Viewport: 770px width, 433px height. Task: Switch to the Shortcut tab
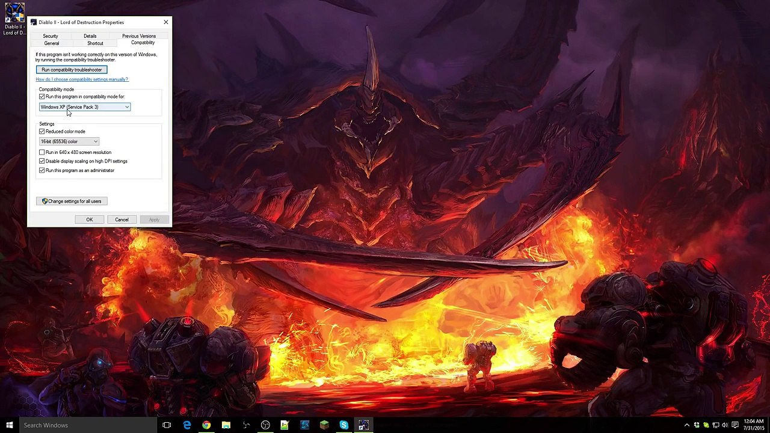pos(95,43)
